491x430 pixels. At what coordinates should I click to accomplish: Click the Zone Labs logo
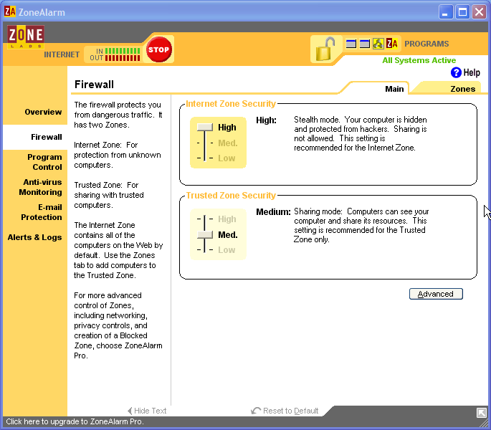[x=26, y=37]
